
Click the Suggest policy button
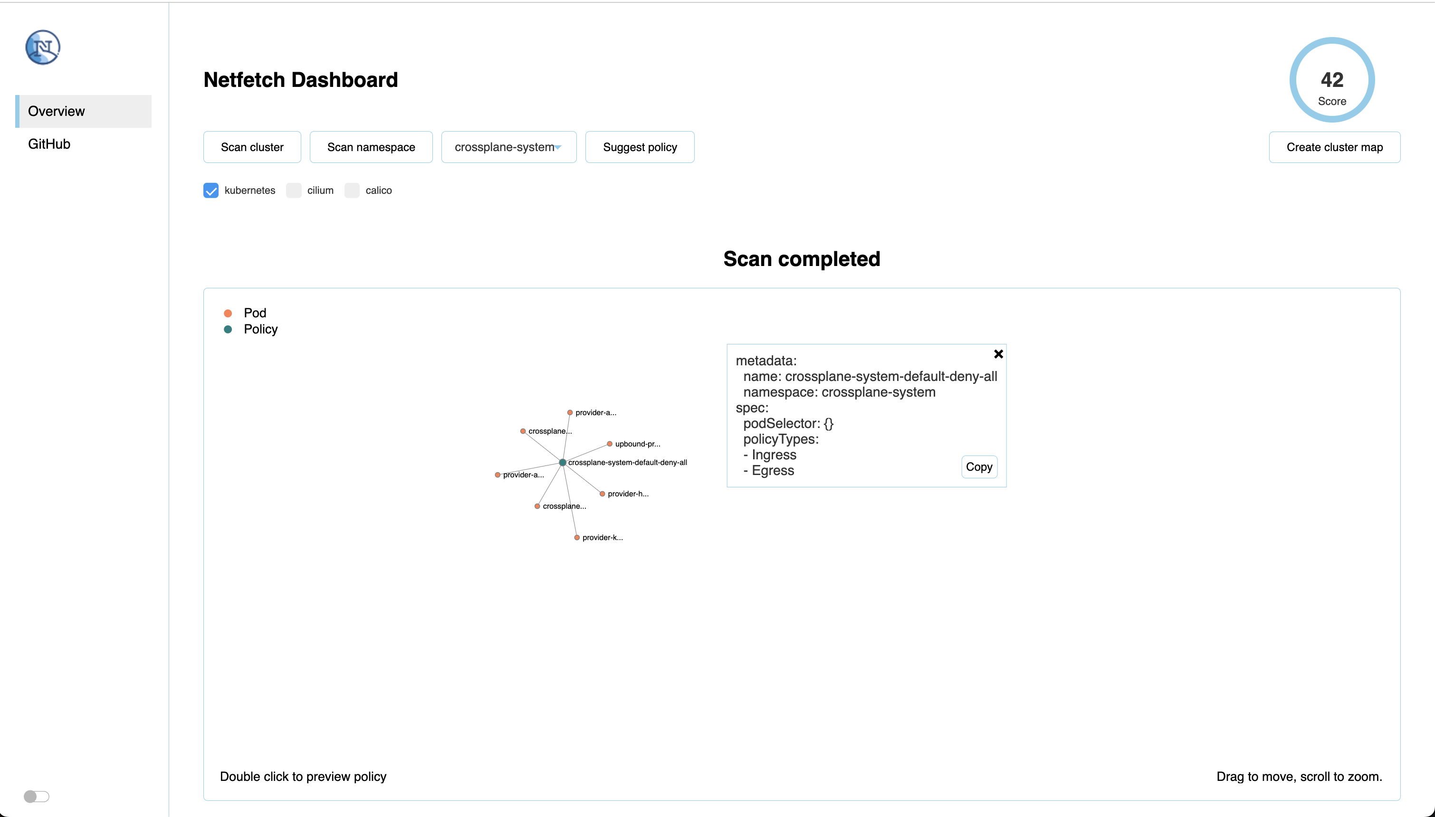click(639, 147)
